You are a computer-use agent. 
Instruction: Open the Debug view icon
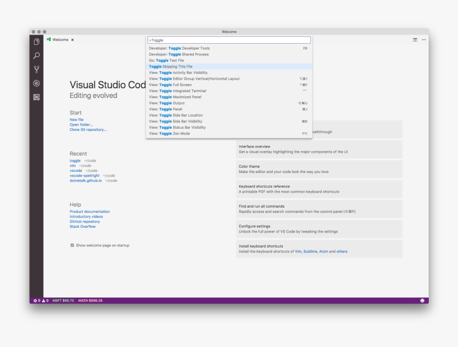pyautogui.click(x=37, y=83)
